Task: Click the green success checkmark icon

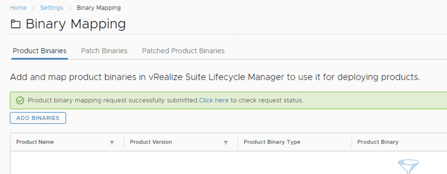Action: pyautogui.click(x=20, y=100)
